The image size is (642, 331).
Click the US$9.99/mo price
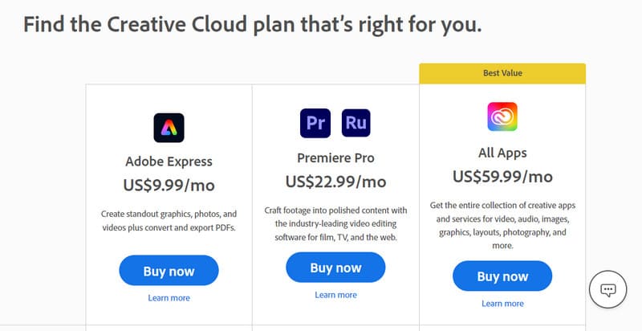(x=169, y=185)
